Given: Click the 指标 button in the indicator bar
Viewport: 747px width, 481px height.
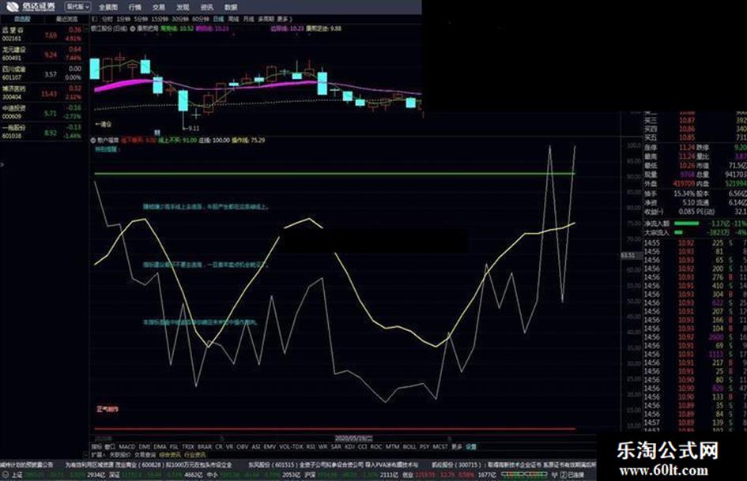Looking at the screenshot, I should click(x=96, y=447).
